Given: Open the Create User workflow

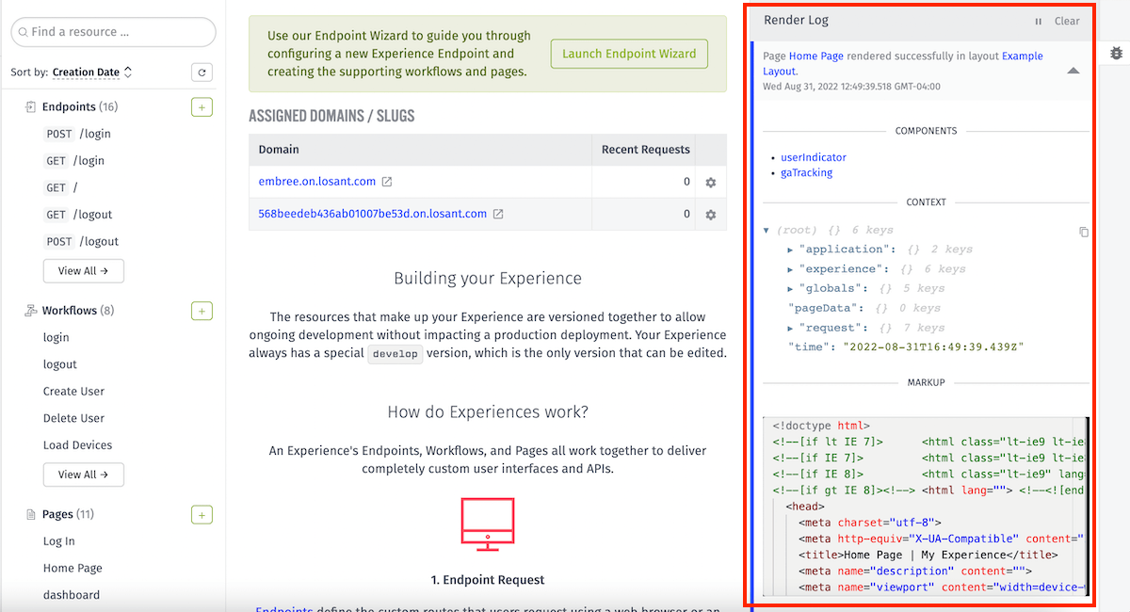Looking at the screenshot, I should pyautogui.click(x=73, y=392).
